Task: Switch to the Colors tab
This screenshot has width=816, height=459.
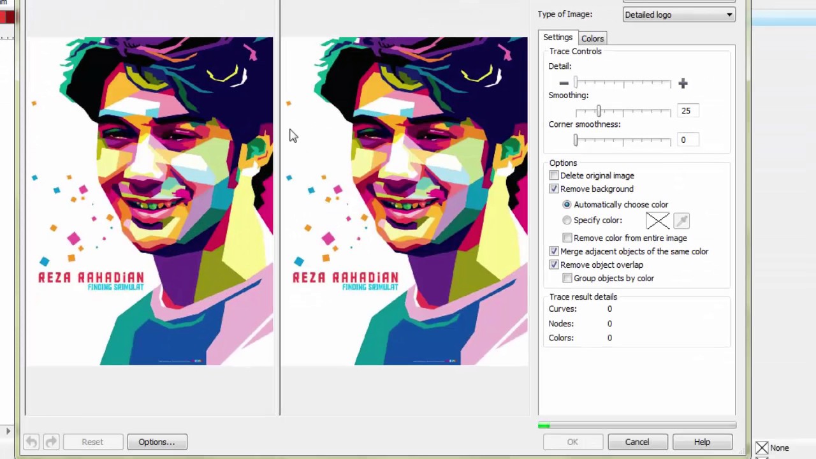Action: tap(592, 38)
